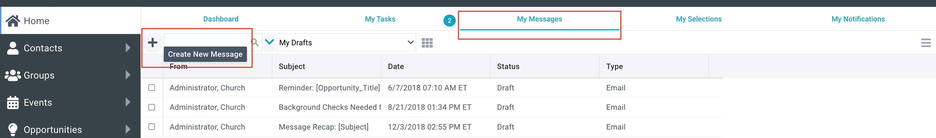The width and height of the screenshot is (936, 138).
Task: Click the Groups people icon
Action: coord(13,75)
